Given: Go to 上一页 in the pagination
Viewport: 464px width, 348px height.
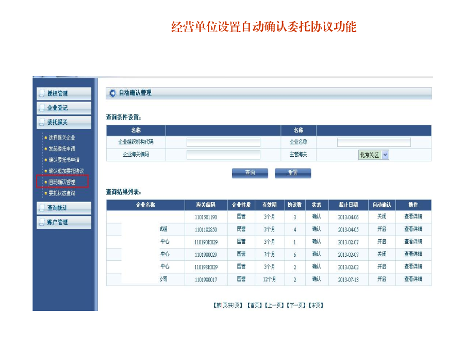Looking at the screenshot, I should (274, 305).
